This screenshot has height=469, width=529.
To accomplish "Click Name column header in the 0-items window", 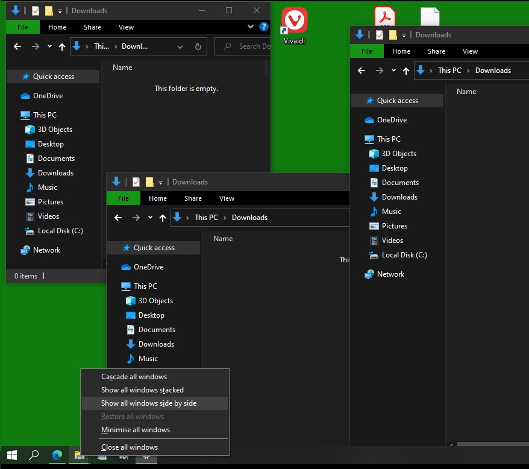I will click(x=122, y=68).
